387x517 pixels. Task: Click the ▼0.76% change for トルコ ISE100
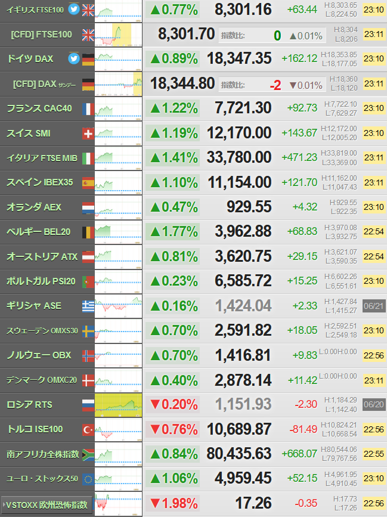click(x=174, y=429)
